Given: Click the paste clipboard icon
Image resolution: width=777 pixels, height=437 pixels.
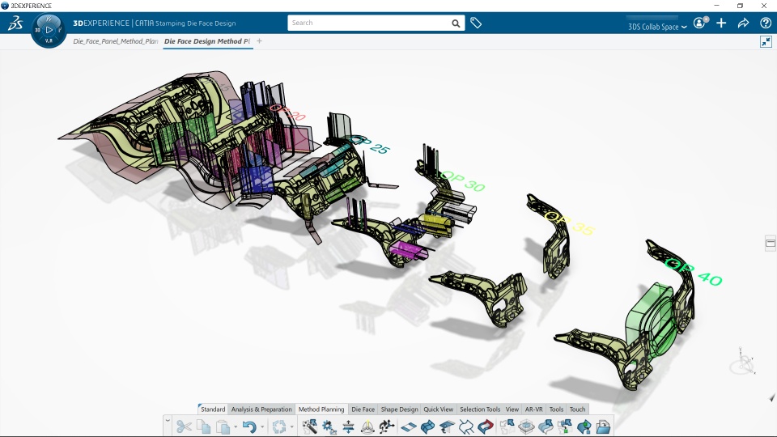Looking at the screenshot, I should (223, 426).
